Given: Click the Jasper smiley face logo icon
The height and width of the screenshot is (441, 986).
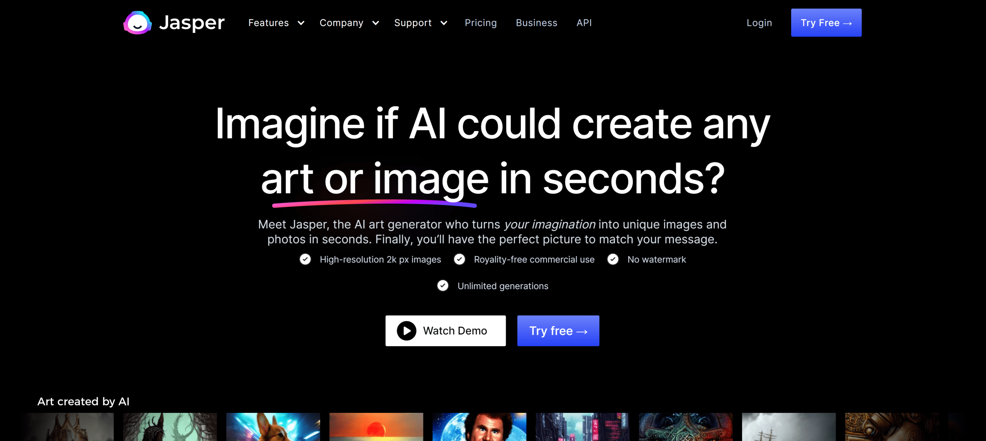Looking at the screenshot, I should pos(138,23).
